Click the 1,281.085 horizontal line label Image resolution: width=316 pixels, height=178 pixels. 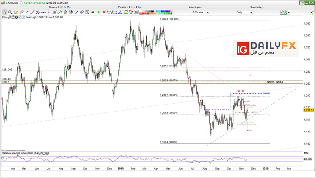pos(7,70)
